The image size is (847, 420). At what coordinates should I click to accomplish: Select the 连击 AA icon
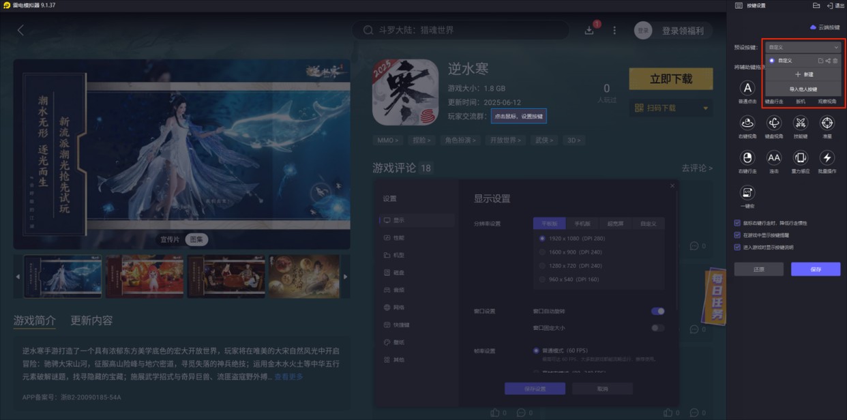(773, 158)
